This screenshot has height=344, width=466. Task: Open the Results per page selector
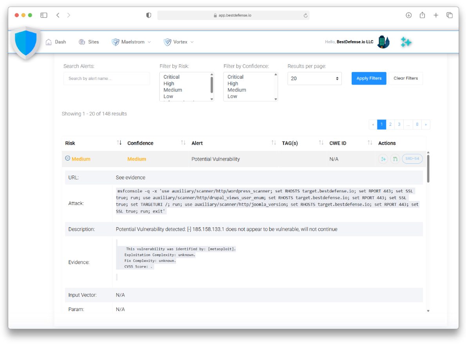coord(314,78)
